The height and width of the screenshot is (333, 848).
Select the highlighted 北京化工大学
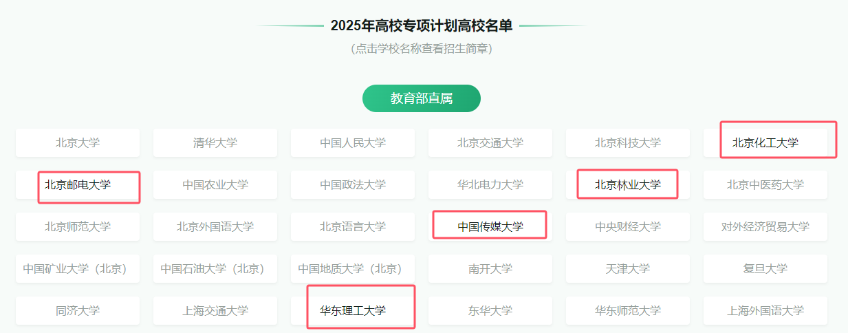tap(765, 143)
